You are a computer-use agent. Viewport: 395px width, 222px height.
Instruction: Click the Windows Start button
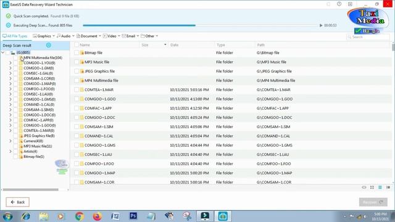(7, 216)
